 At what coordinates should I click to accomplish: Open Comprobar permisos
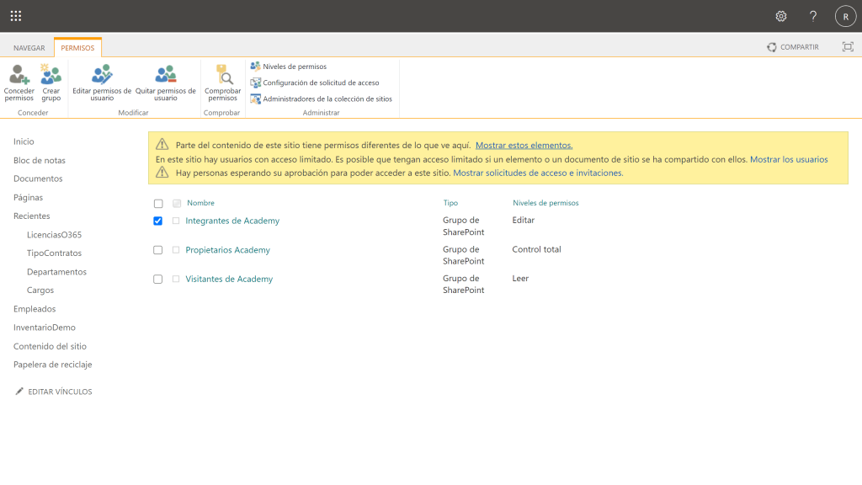(x=222, y=82)
